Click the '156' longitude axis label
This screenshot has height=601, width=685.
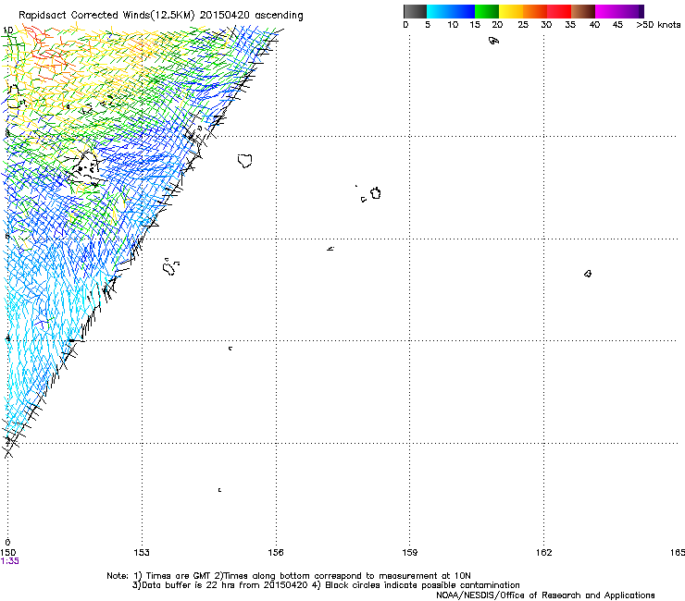pyautogui.click(x=276, y=553)
